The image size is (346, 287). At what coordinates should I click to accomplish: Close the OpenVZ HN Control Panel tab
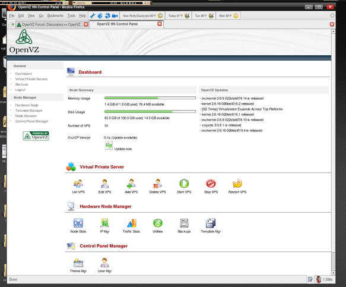point(160,24)
